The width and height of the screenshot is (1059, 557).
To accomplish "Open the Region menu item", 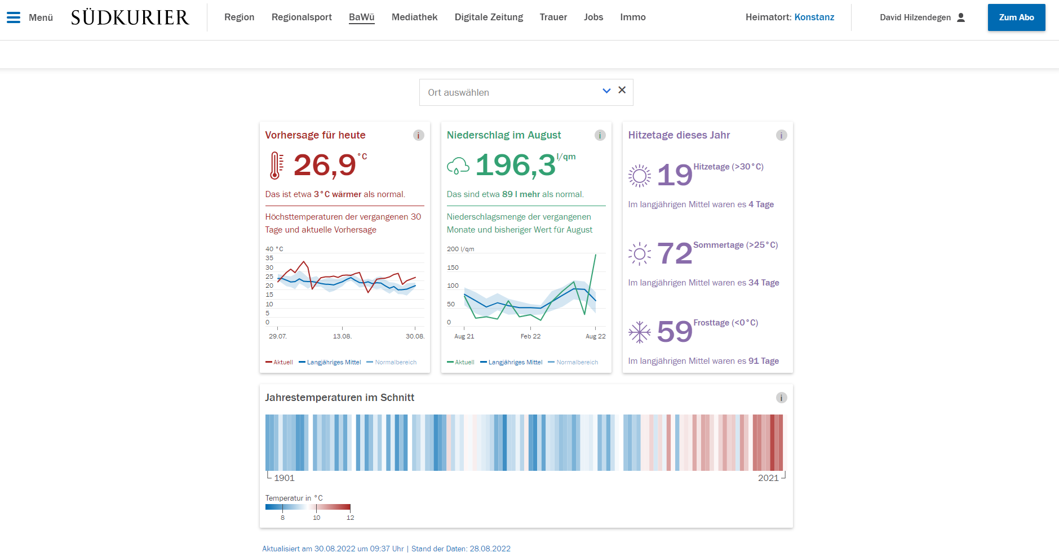I will coord(239,17).
